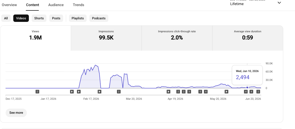295x129 pixels.
Task: Click the highlighted Jun 10 data point on the chart
Action: tap(247, 88)
